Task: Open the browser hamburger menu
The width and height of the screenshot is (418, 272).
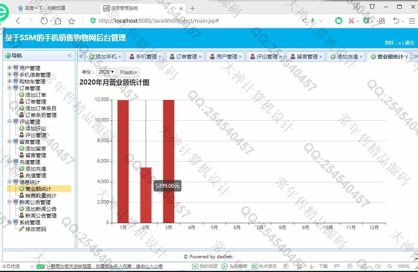Action: 412,21
